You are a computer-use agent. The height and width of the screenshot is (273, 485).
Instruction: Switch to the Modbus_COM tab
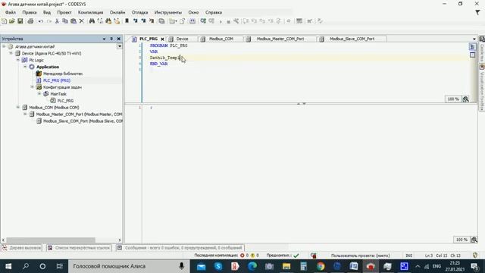221,39
